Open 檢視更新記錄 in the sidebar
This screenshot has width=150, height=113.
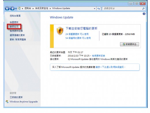pyautogui.click(x=16, y=31)
